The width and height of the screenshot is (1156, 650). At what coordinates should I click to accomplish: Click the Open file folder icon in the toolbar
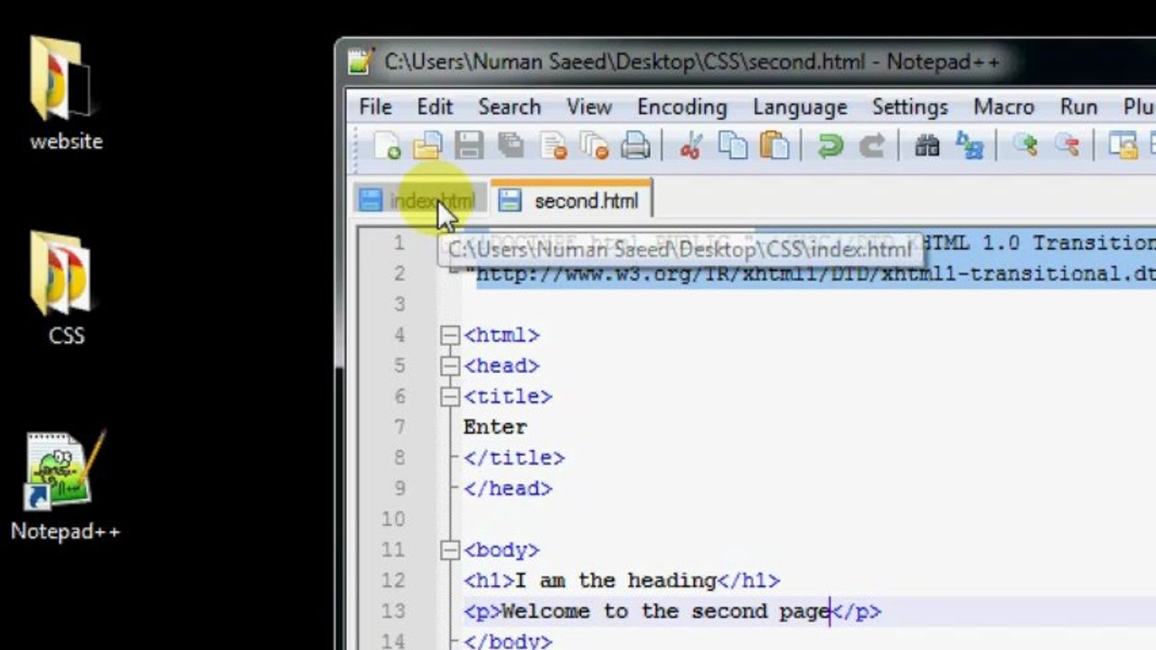428,145
